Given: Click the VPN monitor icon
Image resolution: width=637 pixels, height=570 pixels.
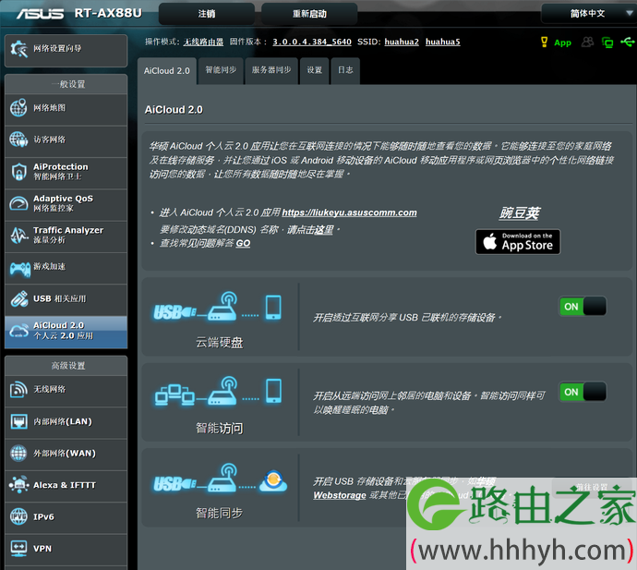Looking at the screenshot, I should (x=18, y=549).
